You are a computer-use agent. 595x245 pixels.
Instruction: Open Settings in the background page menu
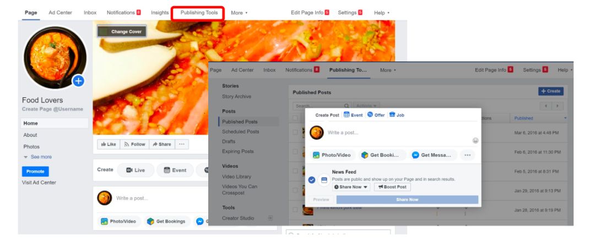350,13
